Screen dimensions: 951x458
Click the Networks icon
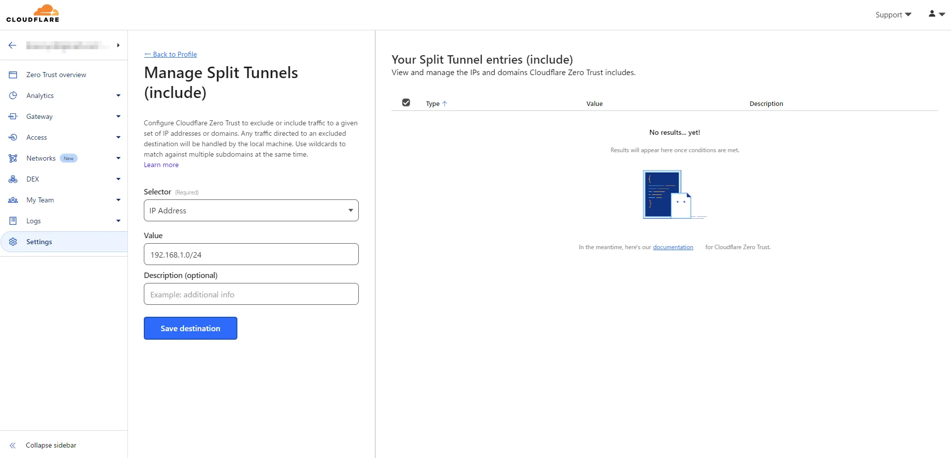click(13, 158)
